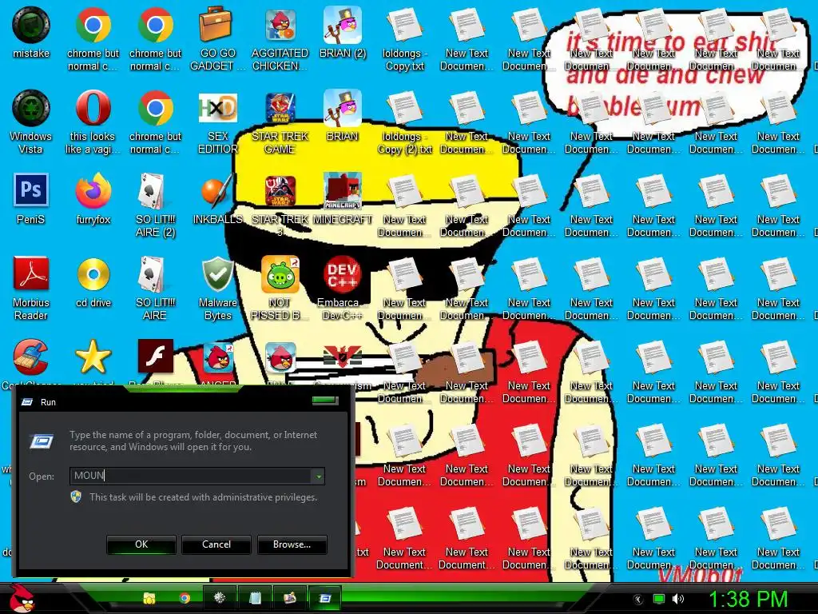Expand the Open field dropdown arrow

[x=318, y=476]
